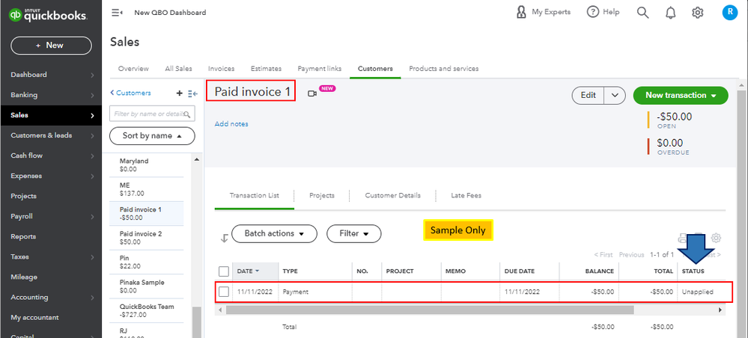Open the notifications bell
The image size is (748, 338).
pos(670,13)
